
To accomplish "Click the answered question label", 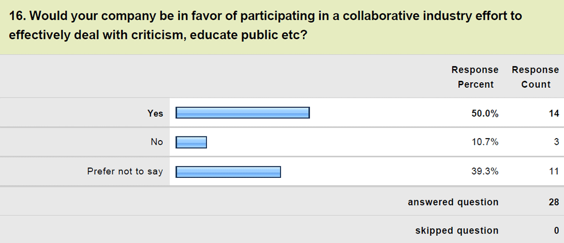I will (453, 202).
